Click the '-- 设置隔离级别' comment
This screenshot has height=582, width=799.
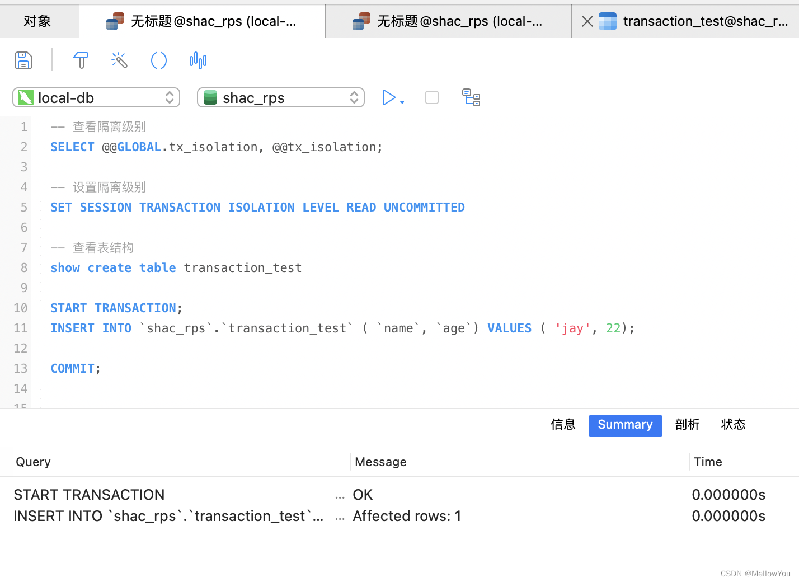[x=98, y=187]
